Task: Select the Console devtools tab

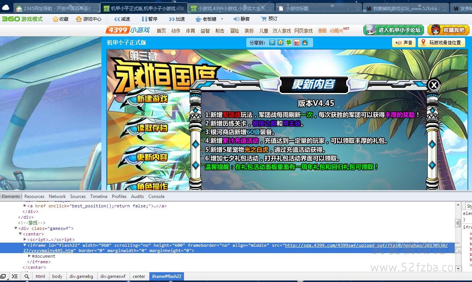Action: 156,196
